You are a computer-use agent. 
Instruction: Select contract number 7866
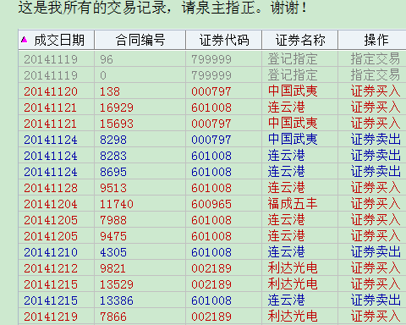[113, 317]
